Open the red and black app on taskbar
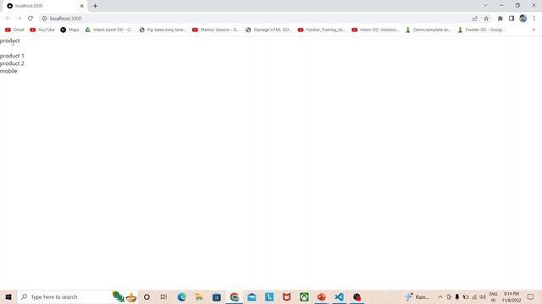 click(357, 296)
